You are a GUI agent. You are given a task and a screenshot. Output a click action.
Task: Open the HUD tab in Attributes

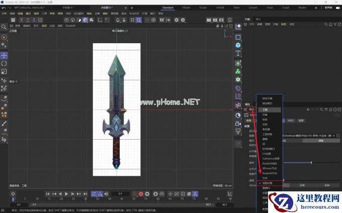pos(291,121)
